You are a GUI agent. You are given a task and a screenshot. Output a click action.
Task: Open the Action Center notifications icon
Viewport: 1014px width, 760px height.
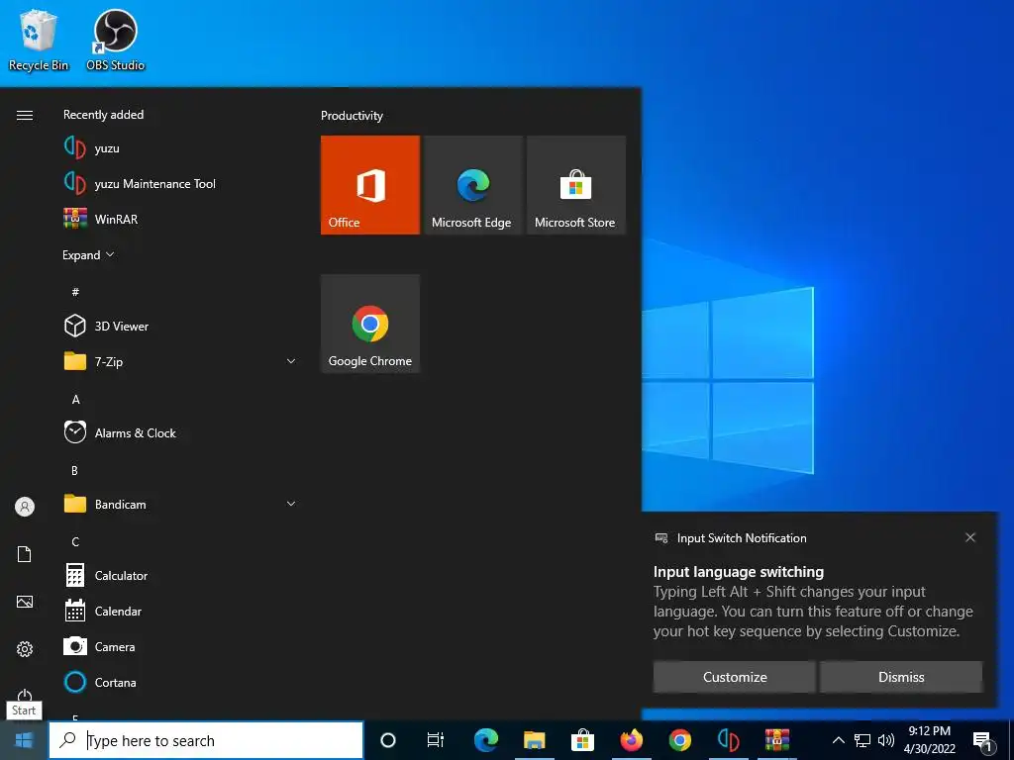(x=983, y=741)
